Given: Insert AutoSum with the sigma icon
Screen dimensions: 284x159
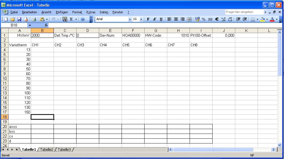Looking at the screenshot, I should [71, 19].
